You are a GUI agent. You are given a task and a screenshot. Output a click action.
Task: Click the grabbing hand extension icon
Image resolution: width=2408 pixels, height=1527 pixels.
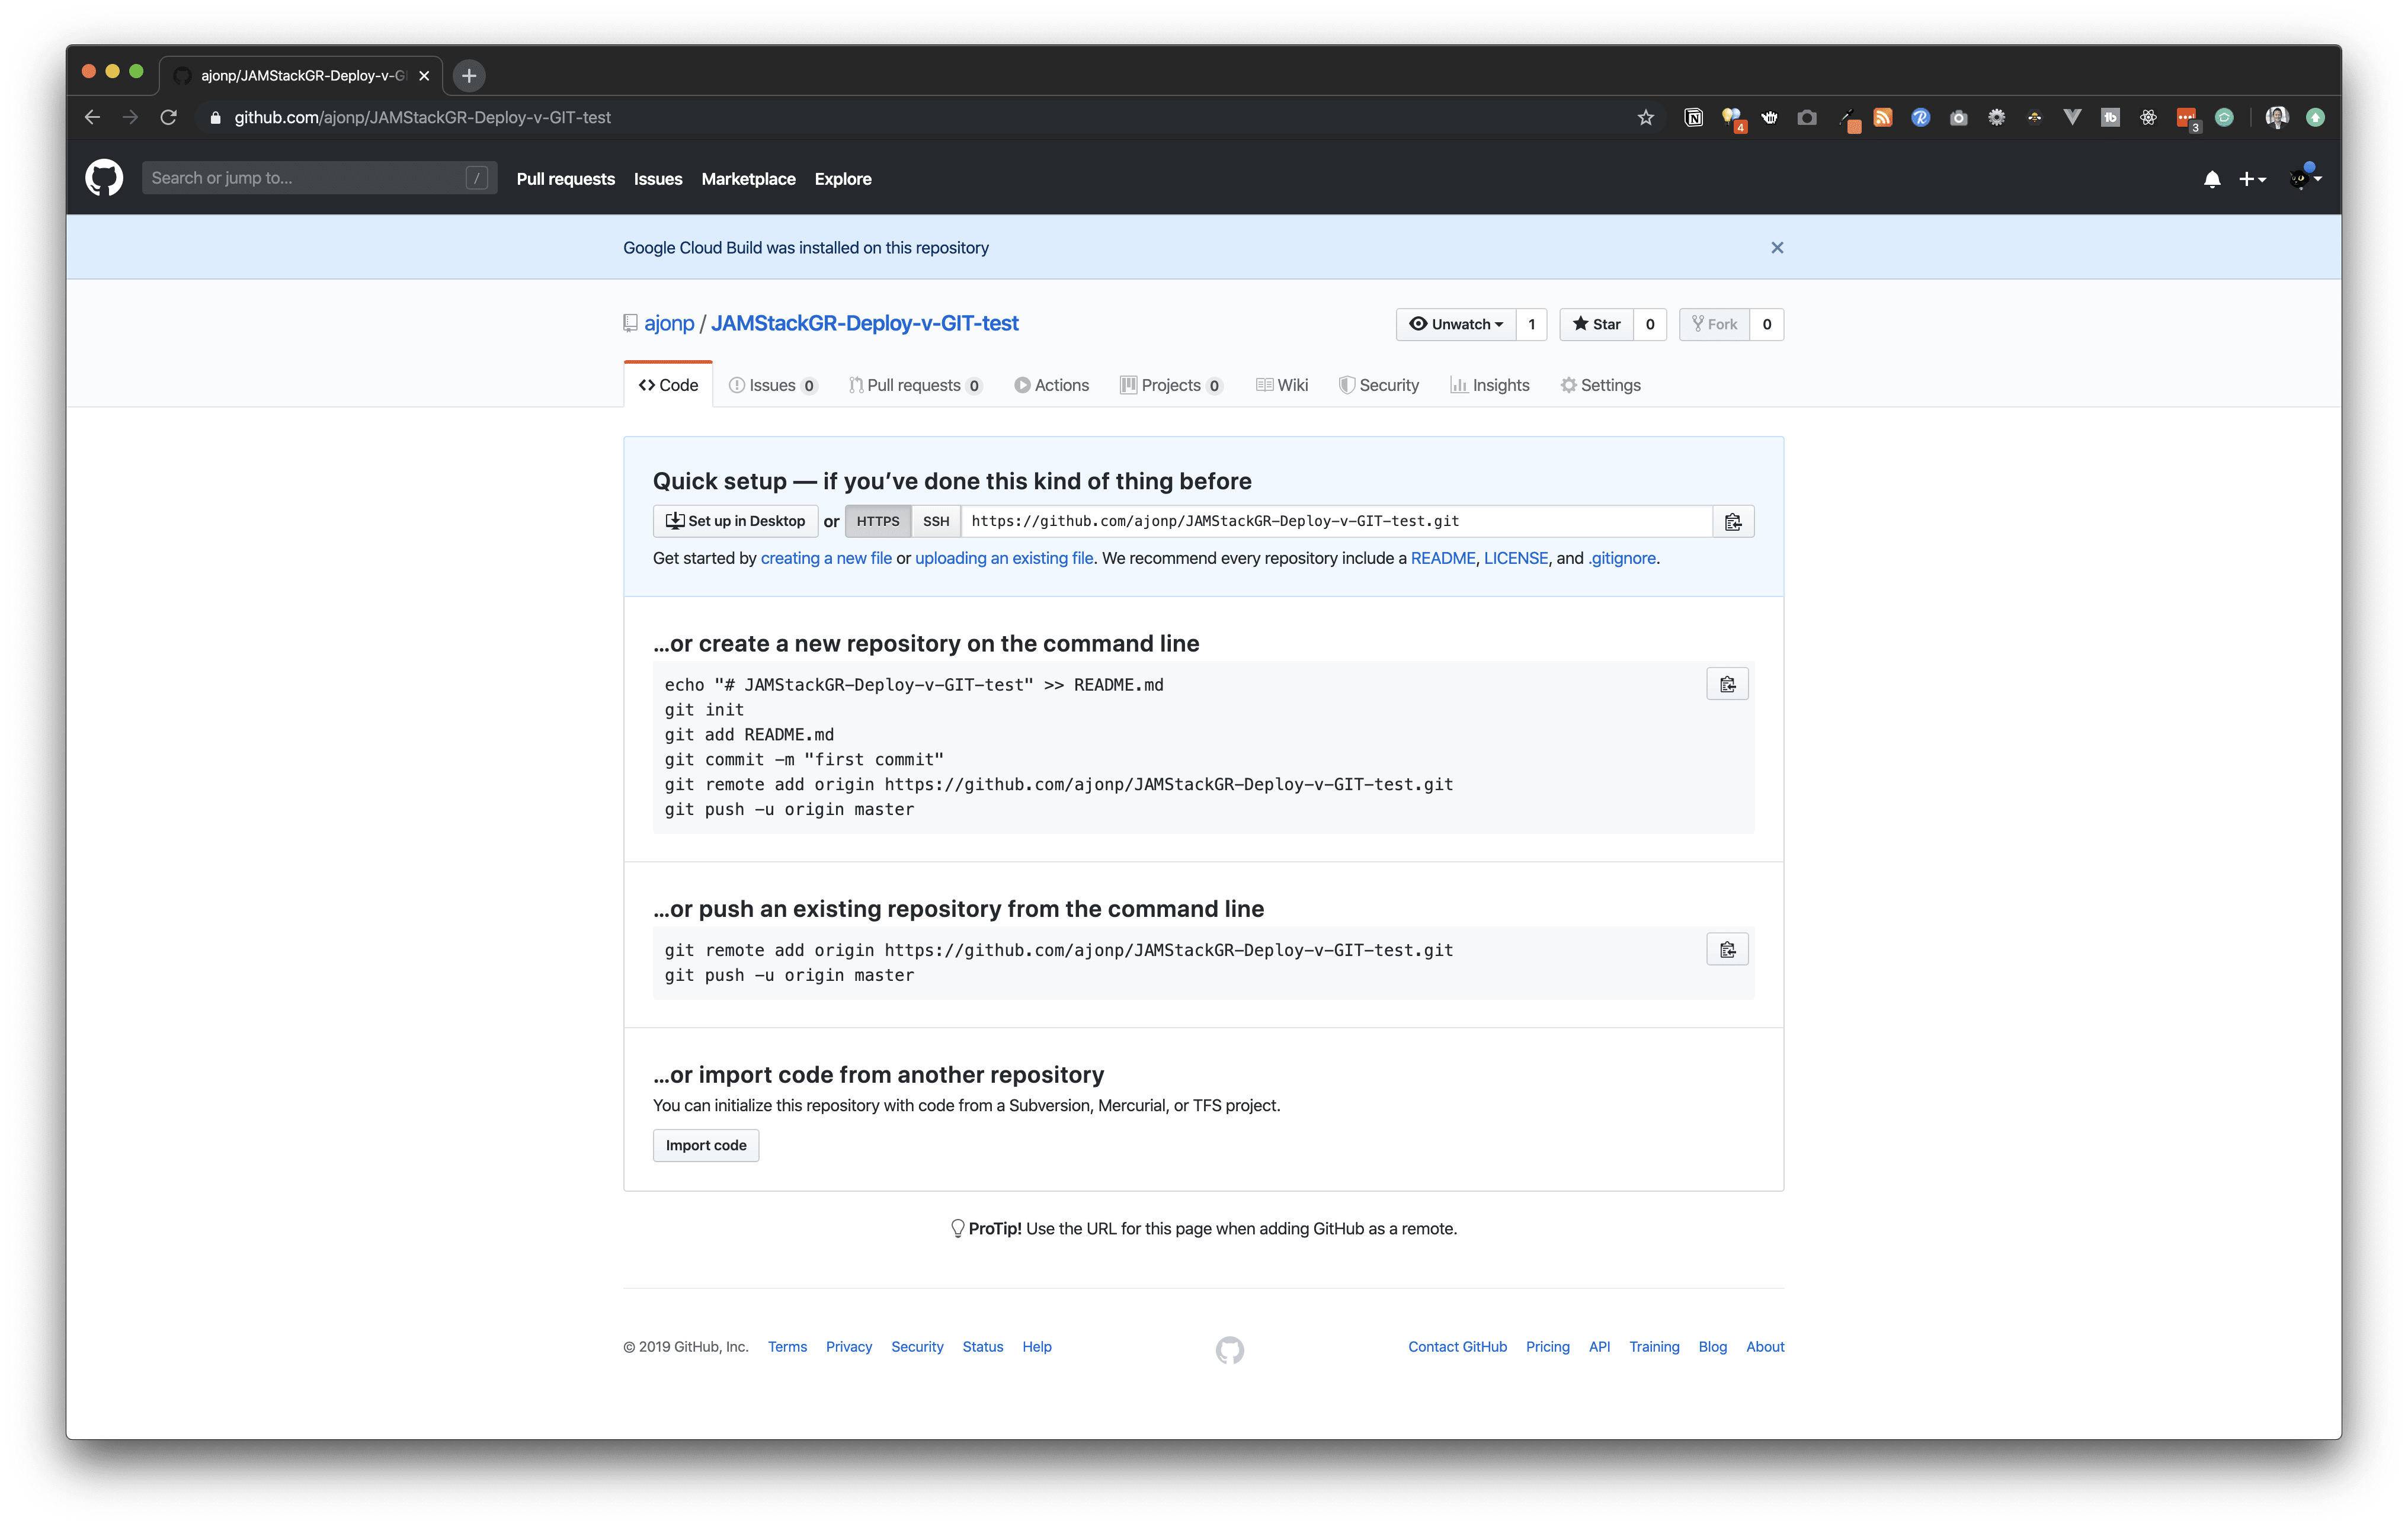pos(1769,118)
